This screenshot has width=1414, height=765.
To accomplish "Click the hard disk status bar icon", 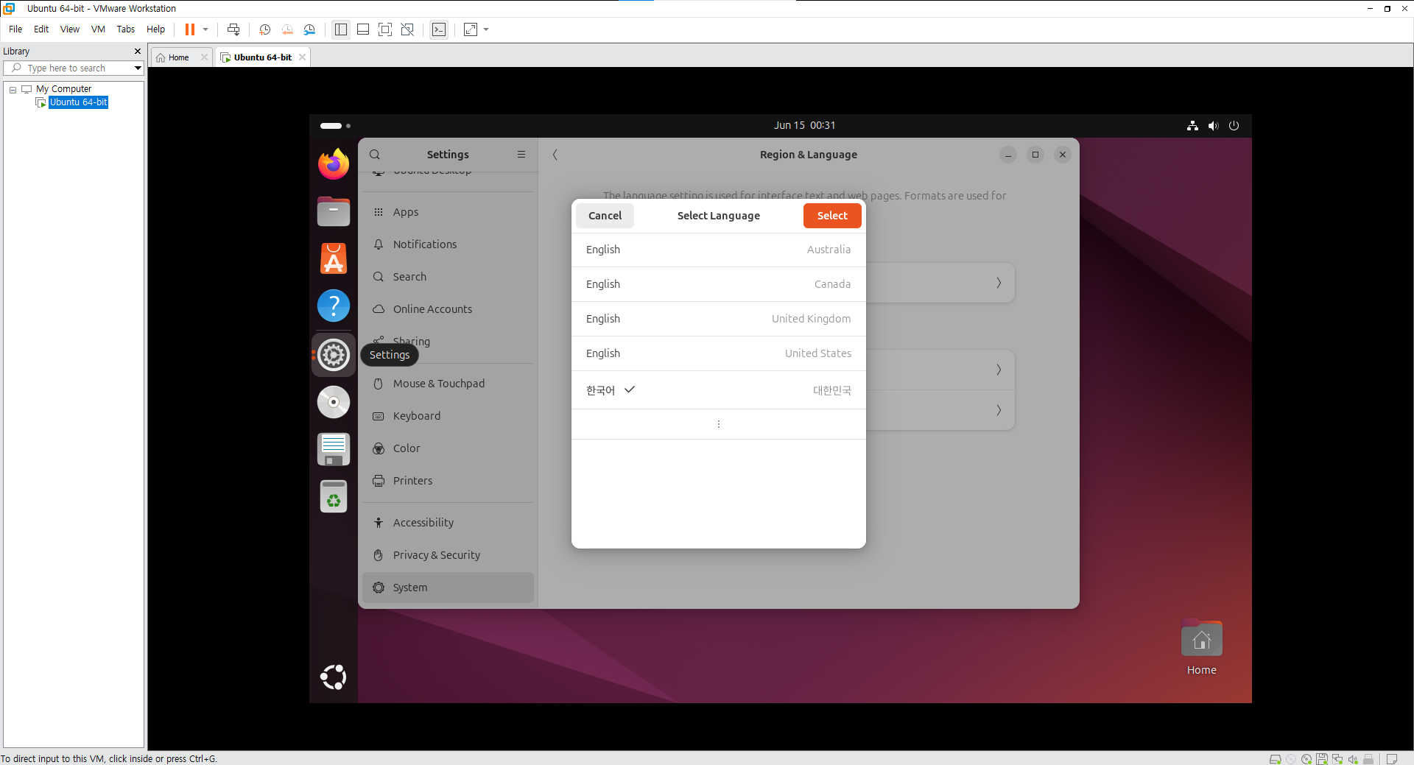I will pyautogui.click(x=1275, y=759).
